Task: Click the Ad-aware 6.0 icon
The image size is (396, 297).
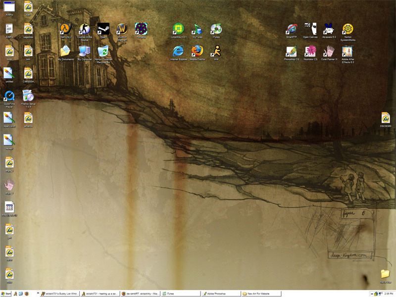Action: [x=329, y=29]
